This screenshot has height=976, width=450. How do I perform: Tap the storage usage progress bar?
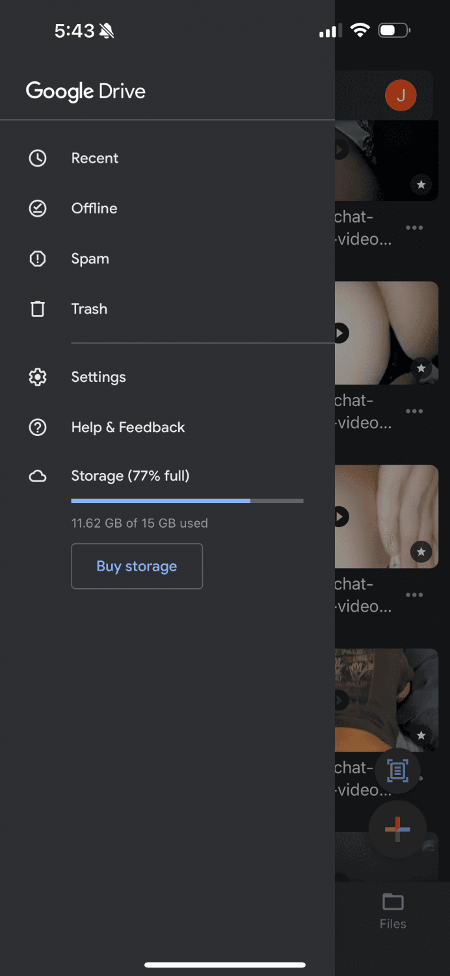point(187,501)
